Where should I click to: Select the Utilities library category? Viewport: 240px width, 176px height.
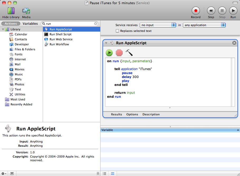click(20, 94)
